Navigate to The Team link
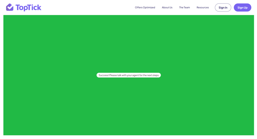Viewport: 257px width, 139px height. [185, 8]
